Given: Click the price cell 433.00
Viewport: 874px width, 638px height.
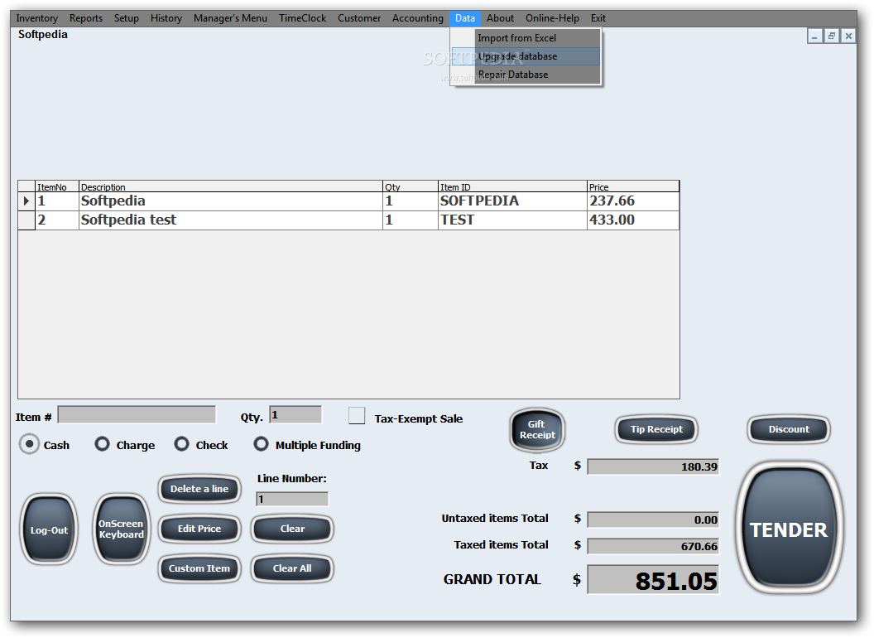Looking at the screenshot, I should point(633,220).
